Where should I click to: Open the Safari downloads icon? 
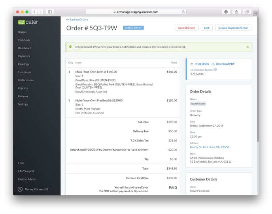(x=226, y=12)
